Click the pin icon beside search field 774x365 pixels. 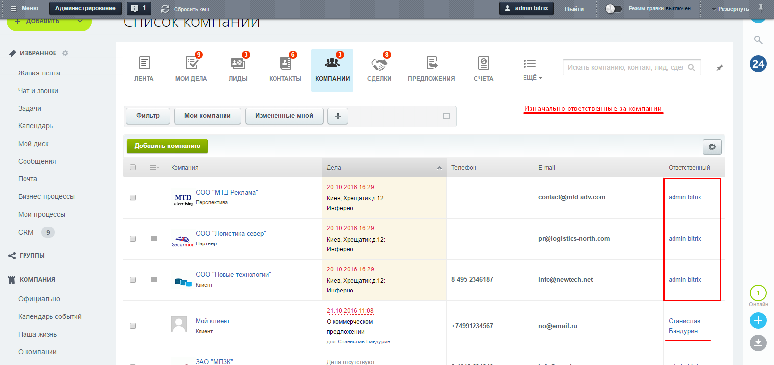pyautogui.click(x=720, y=68)
